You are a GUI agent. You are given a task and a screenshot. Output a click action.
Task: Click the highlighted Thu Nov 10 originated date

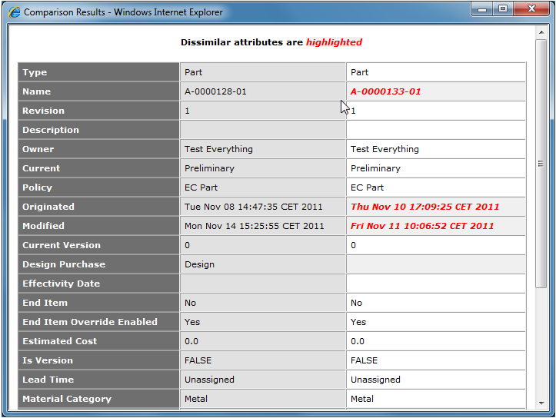point(424,207)
